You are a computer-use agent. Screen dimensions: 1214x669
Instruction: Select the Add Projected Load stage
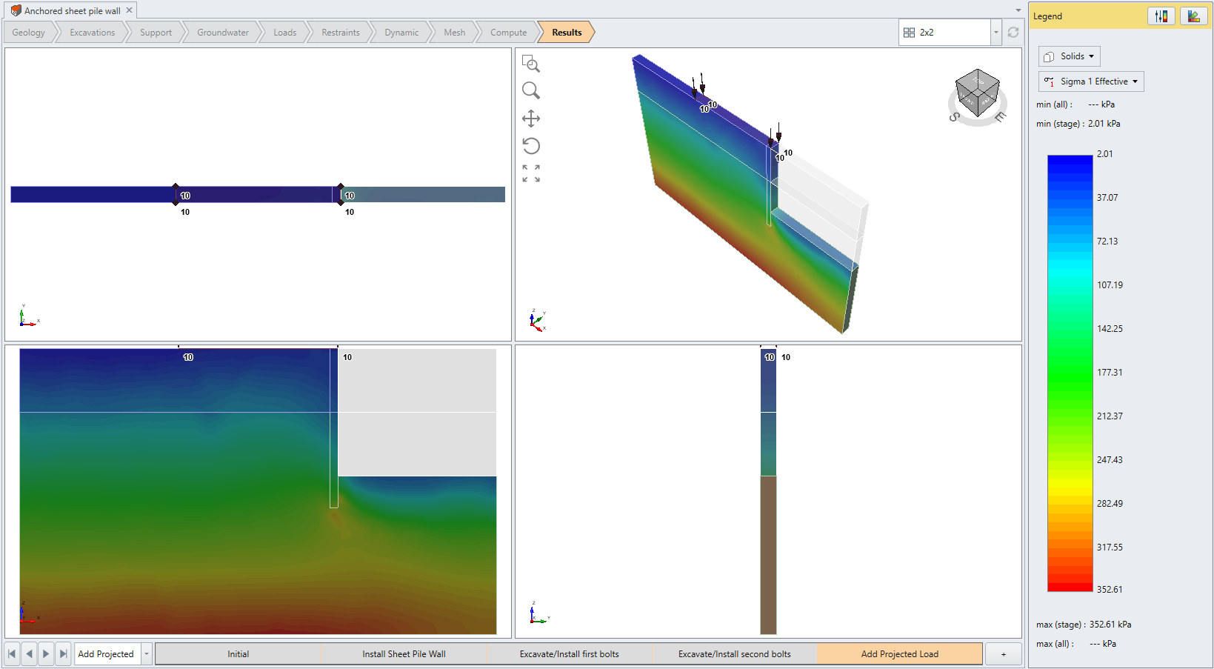pos(900,654)
